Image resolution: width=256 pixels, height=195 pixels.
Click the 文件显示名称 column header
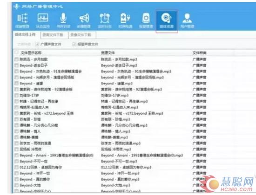31,53
